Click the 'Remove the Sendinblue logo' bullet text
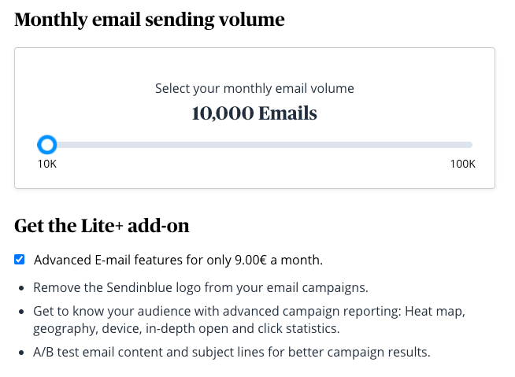 tap(201, 288)
